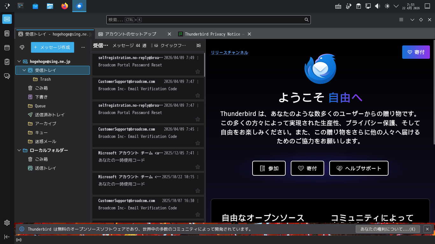Collapse the spaces toolbar arrow icon
The height and width of the screenshot is (244, 435).
point(7,237)
